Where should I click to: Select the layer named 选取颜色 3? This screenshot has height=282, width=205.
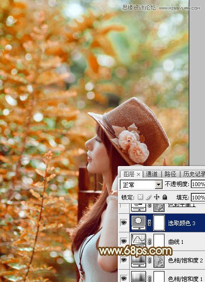(182, 223)
